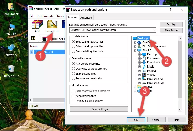The height and width of the screenshot is (131, 193).
Task: Switch to General tab
Action: point(73,17)
